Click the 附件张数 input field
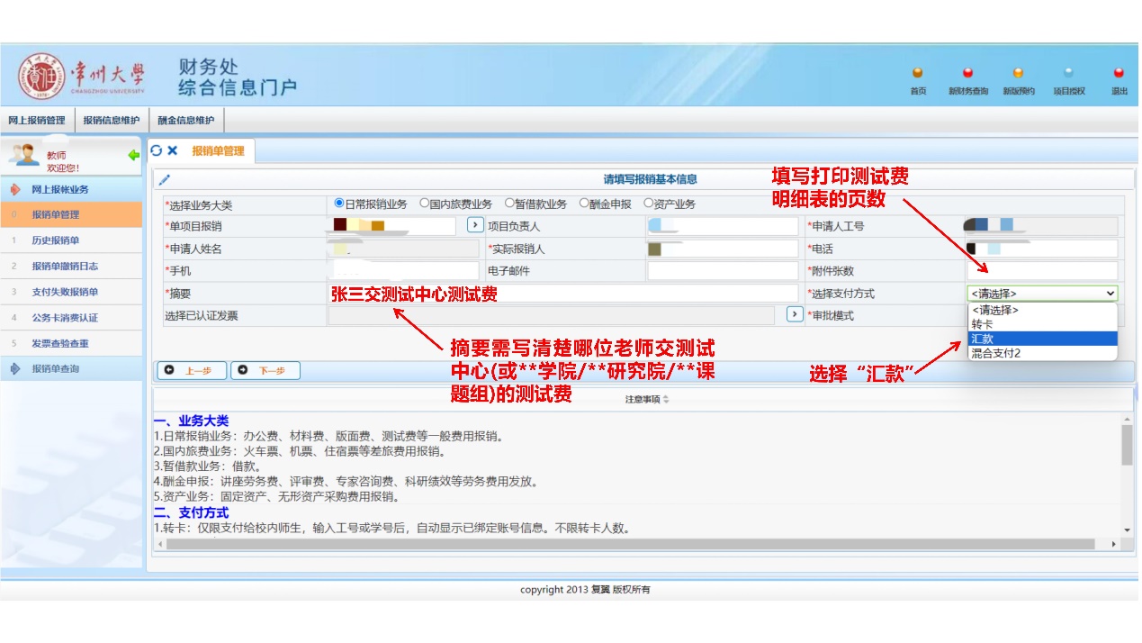The image size is (1142, 643). click(1042, 271)
